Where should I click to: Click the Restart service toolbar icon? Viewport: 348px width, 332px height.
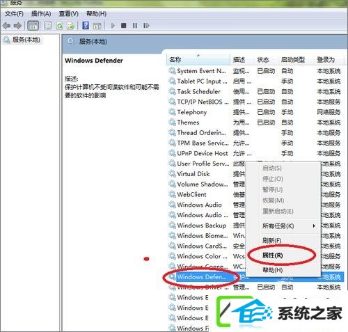[146, 25]
